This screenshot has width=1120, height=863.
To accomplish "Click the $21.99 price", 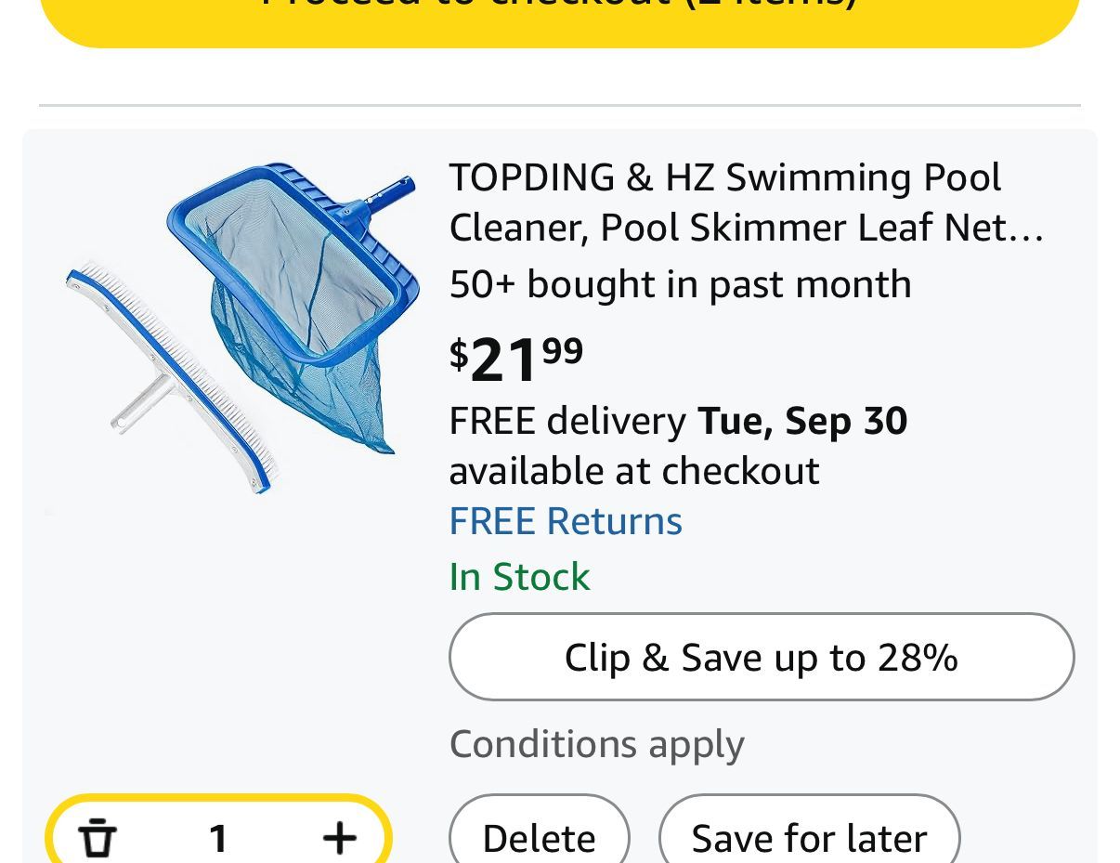I will [516, 359].
